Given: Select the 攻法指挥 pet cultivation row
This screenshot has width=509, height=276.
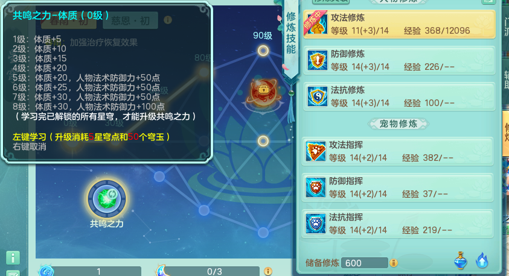Looking at the screenshot, I should click(398, 151).
